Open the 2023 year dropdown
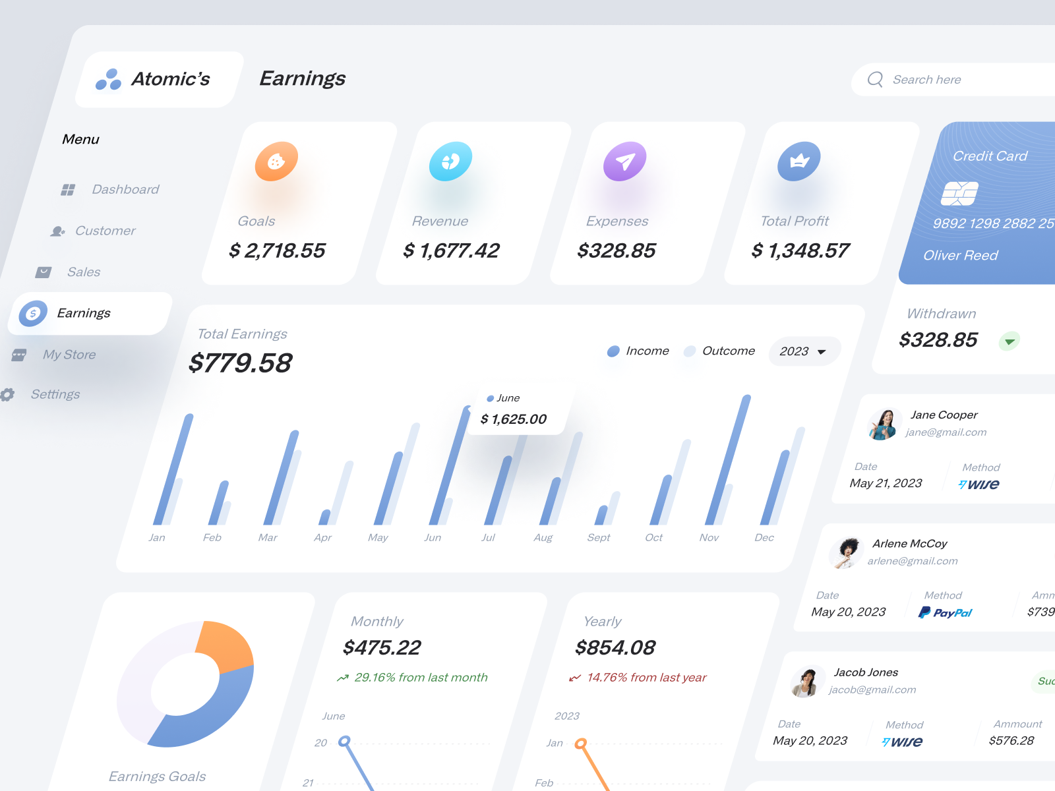 (x=804, y=351)
